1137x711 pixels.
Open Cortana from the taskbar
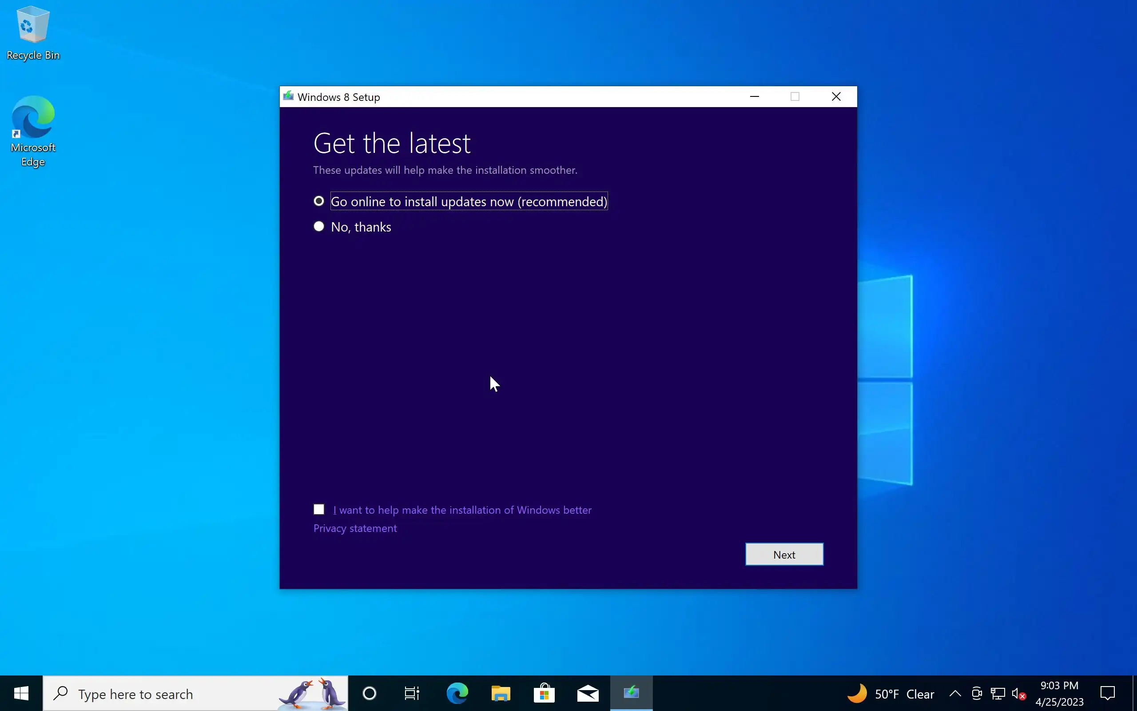(369, 693)
